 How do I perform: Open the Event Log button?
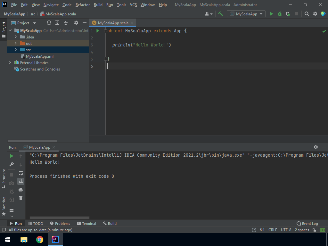[307, 224]
